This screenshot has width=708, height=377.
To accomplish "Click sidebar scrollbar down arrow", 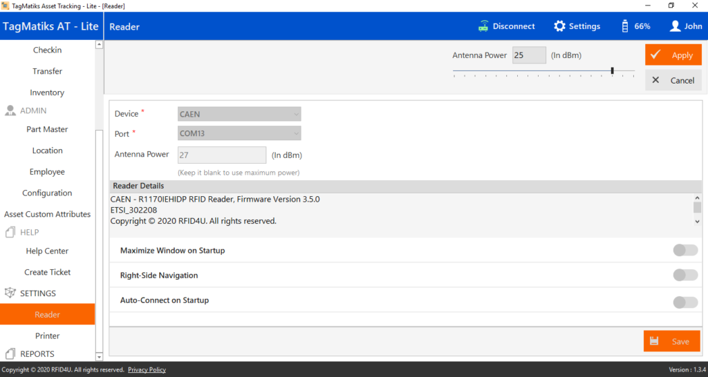I will (100, 357).
